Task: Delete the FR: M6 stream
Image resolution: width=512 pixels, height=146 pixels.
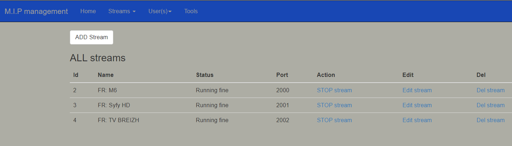Action: tap(491, 90)
